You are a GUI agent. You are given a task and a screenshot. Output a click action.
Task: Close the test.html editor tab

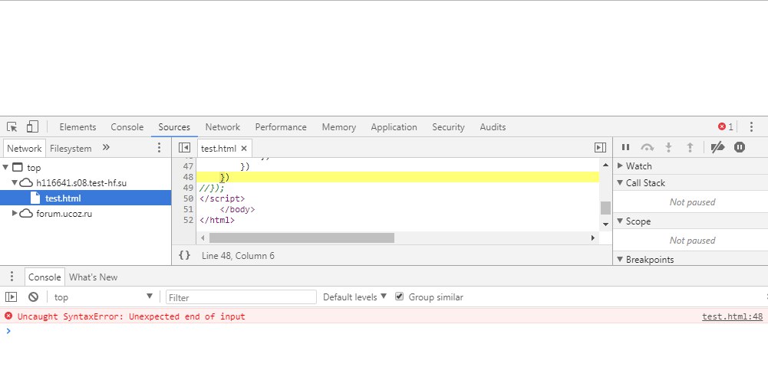244,149
